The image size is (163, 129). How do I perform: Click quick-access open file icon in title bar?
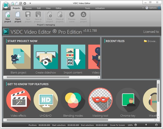(x=17, y=4)
